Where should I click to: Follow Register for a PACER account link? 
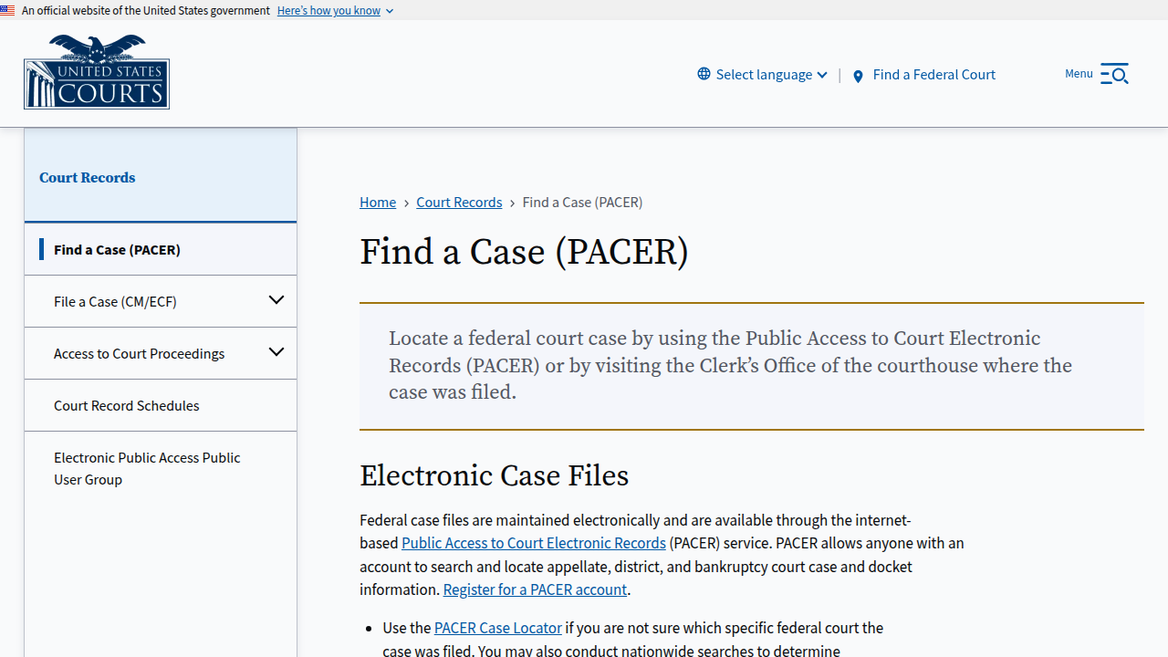(x=535, y=589)
